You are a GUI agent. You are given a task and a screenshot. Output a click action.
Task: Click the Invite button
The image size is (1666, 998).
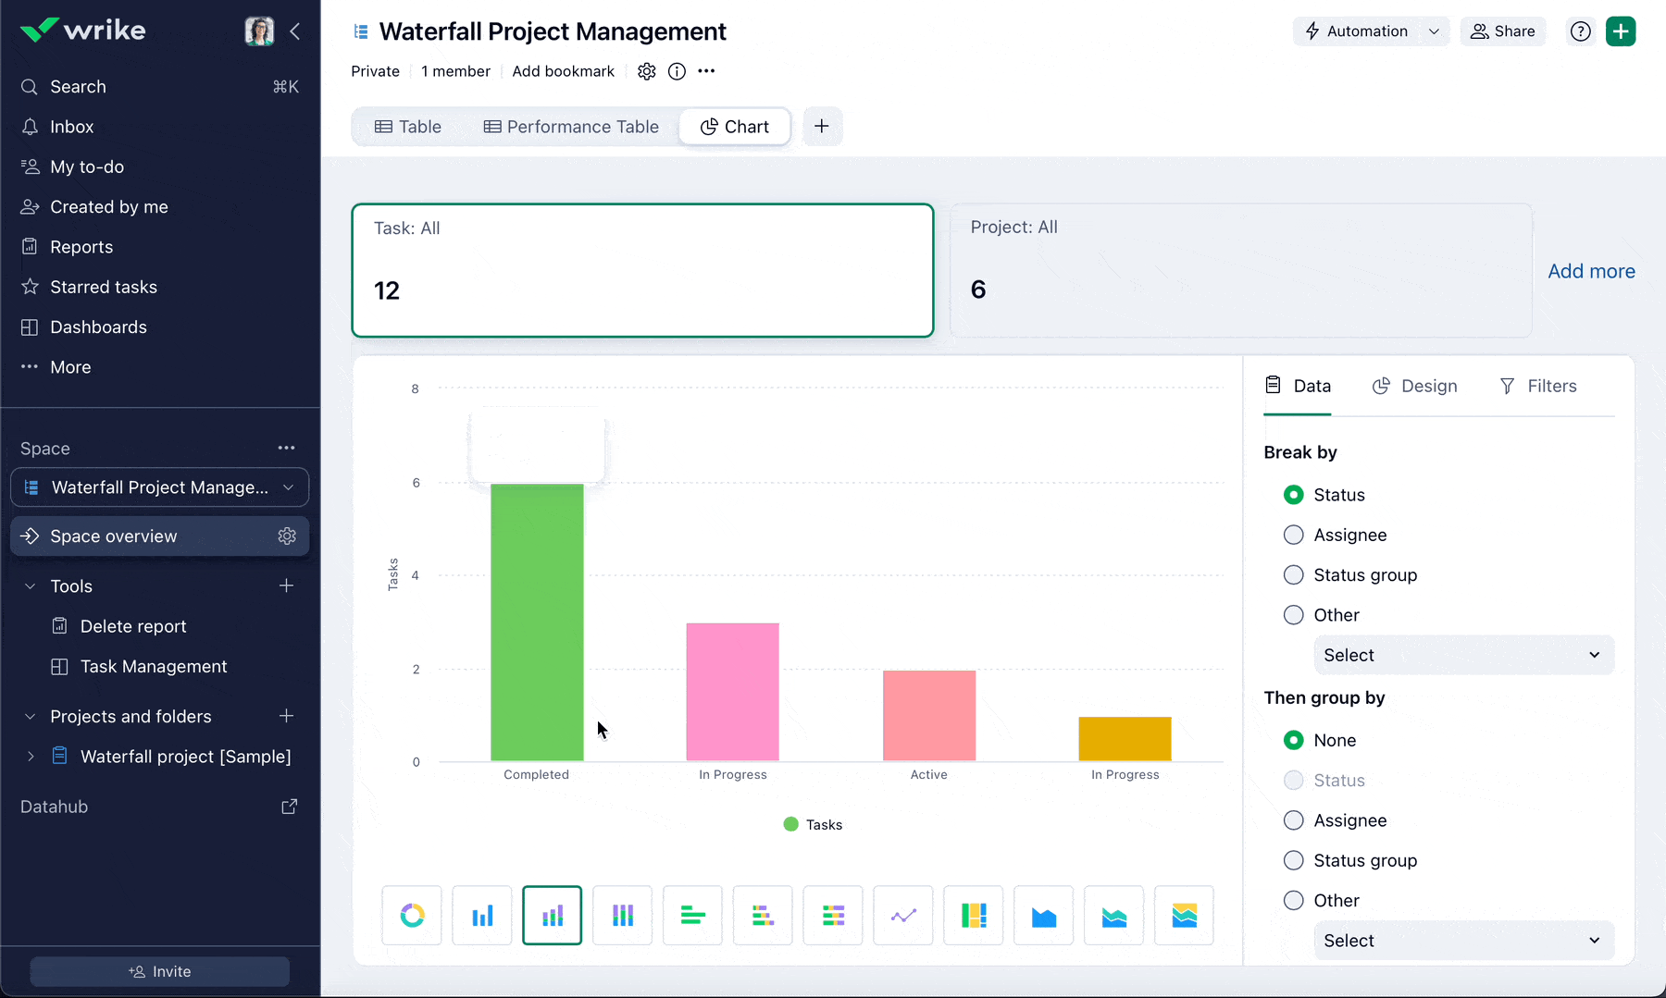tap(160, 971)
